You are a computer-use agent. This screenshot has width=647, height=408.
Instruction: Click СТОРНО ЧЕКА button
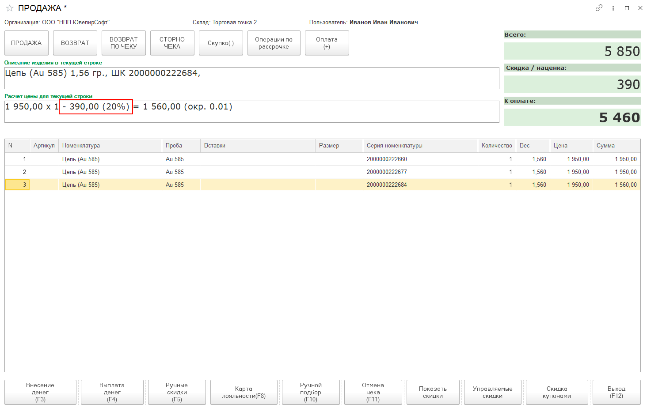click(172, 43)
